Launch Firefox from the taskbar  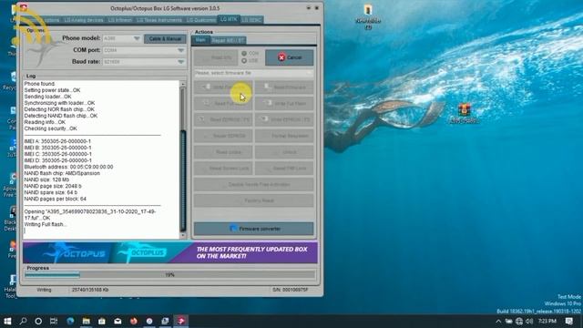pos(134,321)
